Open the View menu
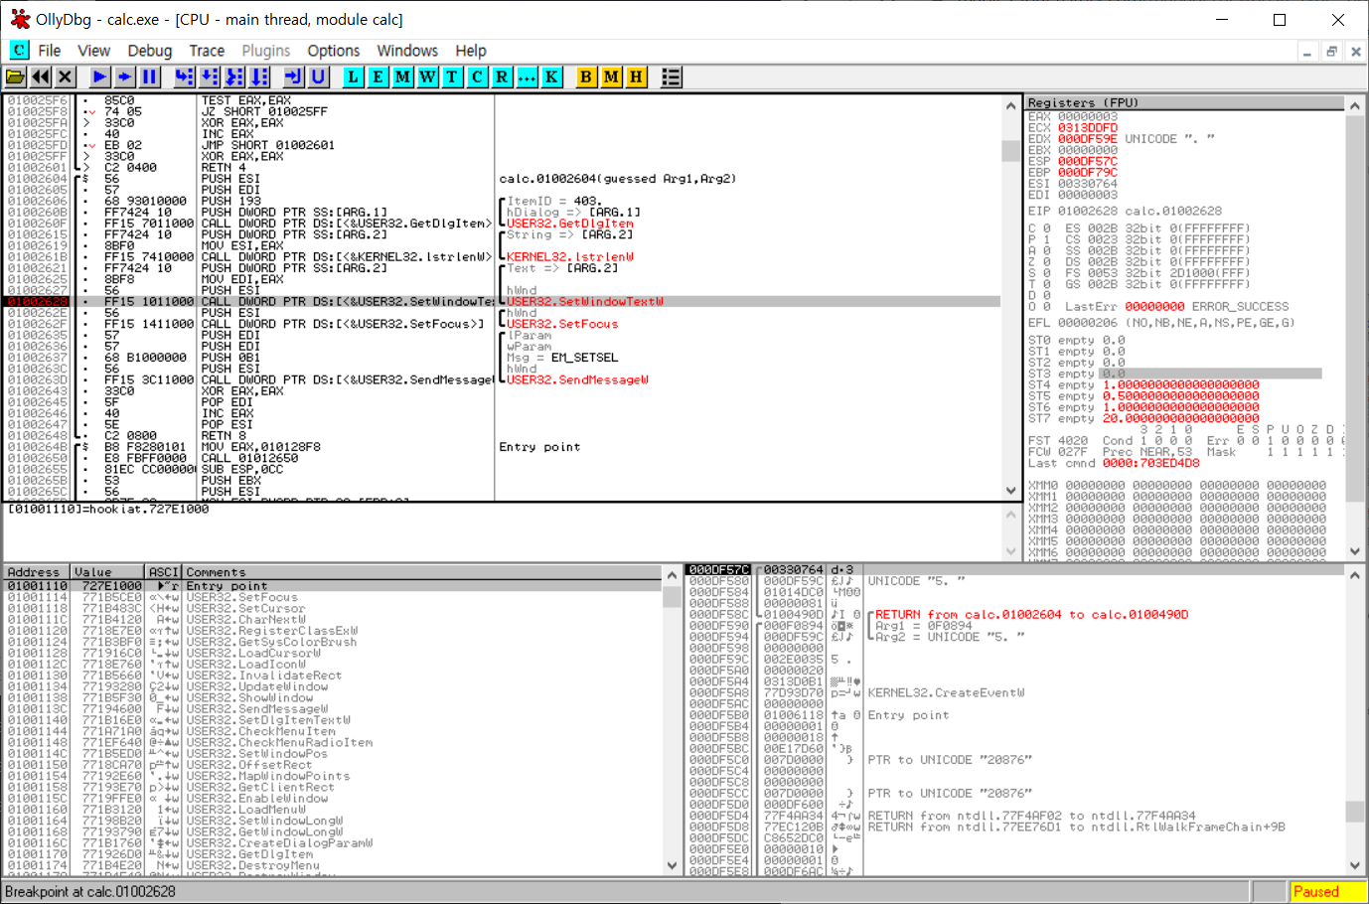 (93, 51)
